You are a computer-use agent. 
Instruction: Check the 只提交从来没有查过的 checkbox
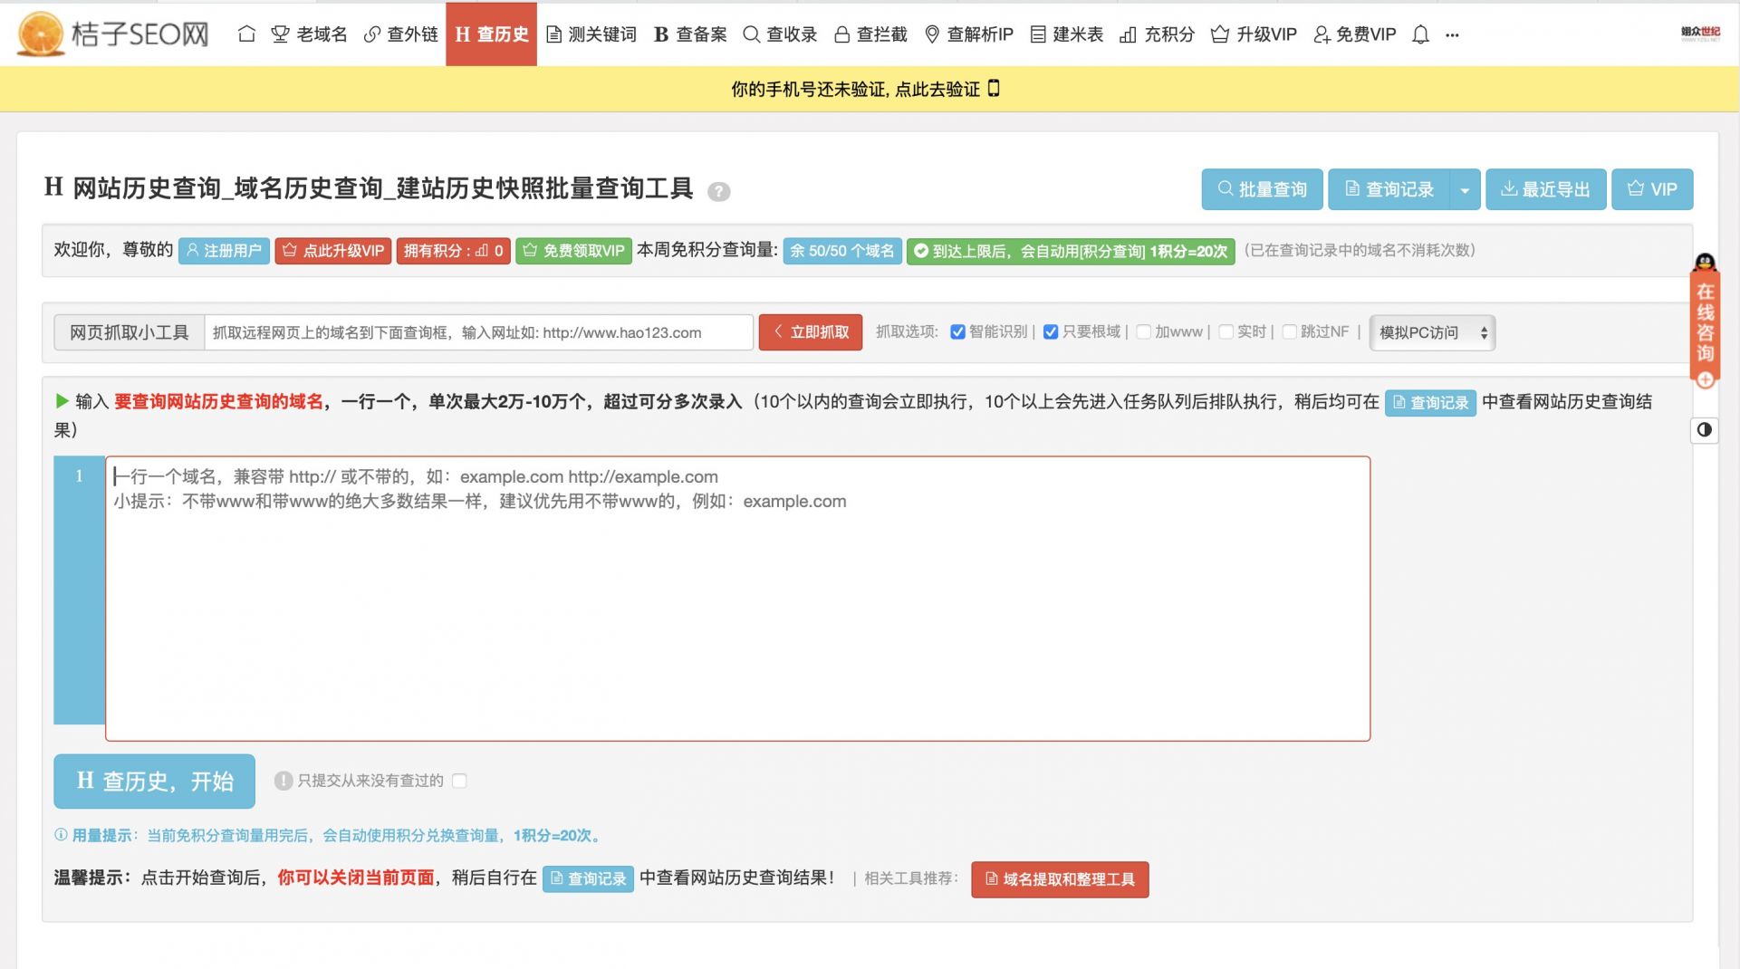pyautogui.click(x=459, y=781)
